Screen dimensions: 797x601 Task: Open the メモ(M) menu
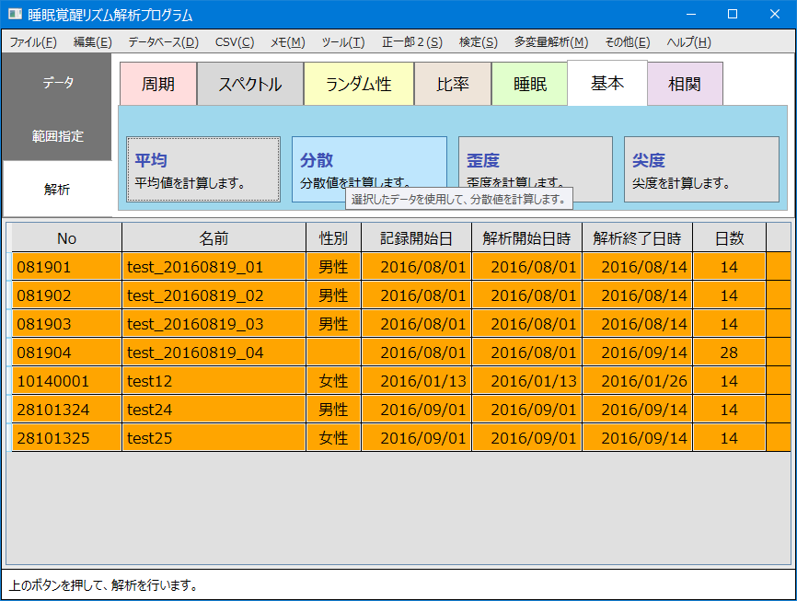point(288,42)
